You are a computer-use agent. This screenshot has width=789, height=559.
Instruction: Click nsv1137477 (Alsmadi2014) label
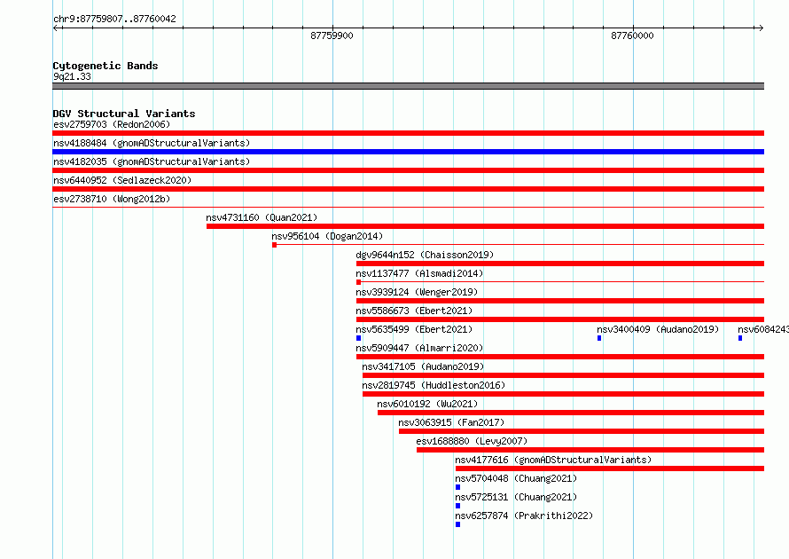419,273
